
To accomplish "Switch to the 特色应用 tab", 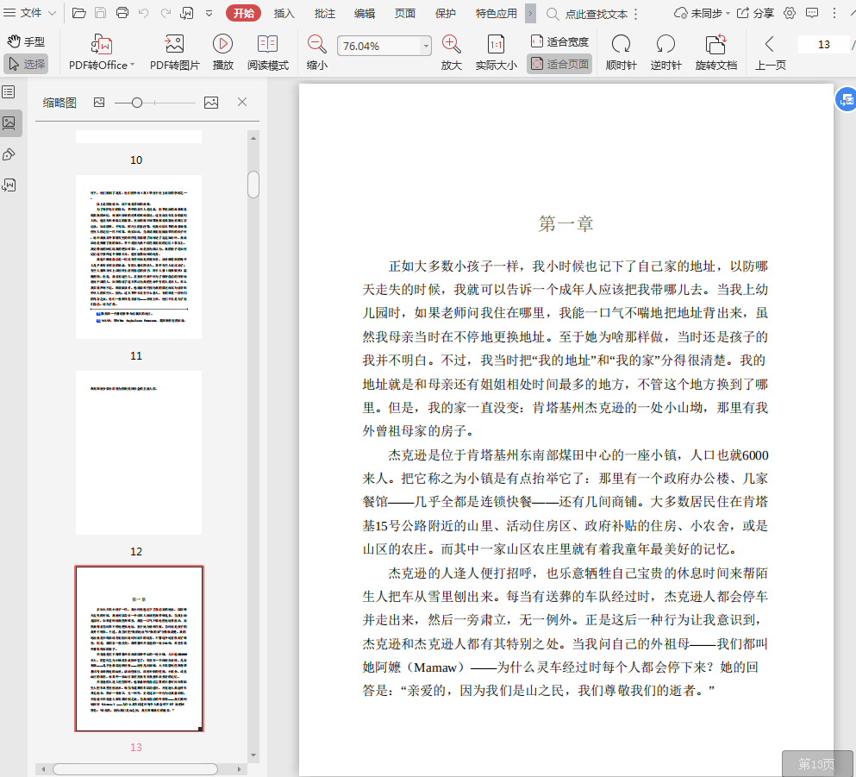I will (496, 13).
